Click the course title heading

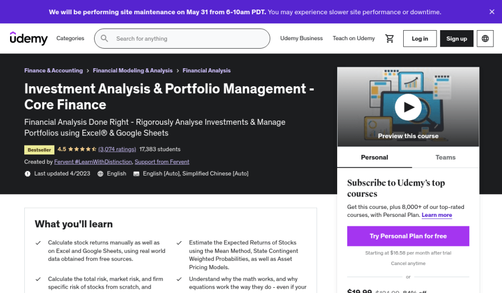click(169, 96)
